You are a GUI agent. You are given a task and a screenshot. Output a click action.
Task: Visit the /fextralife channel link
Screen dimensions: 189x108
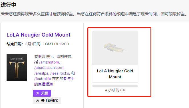(x=43, y=79)
